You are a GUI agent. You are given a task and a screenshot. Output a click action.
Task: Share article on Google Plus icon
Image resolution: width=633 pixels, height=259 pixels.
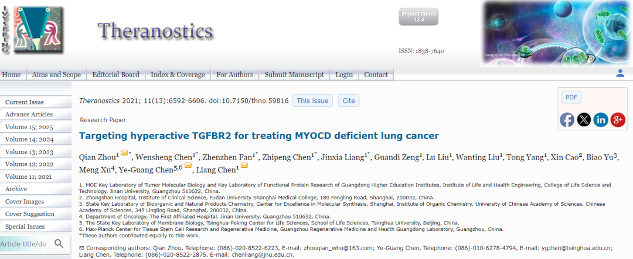click(618, 120)
